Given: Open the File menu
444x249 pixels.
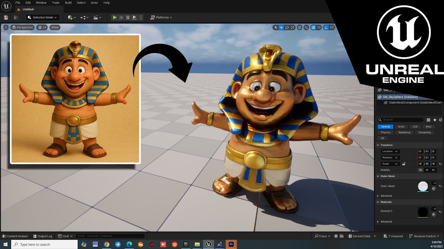Looking at the screenshot, I should pos(18,2).
